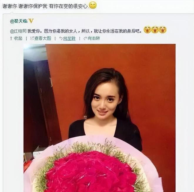Viewport: 194px width, 192px height.
Task: Click the upward arrow icon beside 收起
Action: [11, 38]
